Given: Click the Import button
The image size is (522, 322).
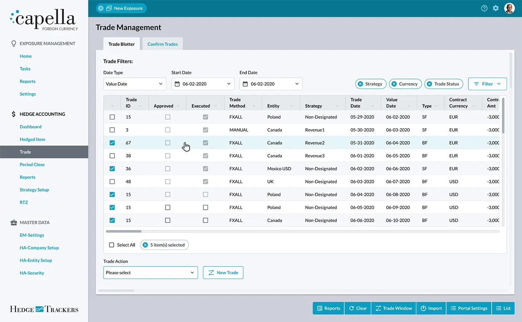Looking at the screenshot, I should tap(431, 308).
